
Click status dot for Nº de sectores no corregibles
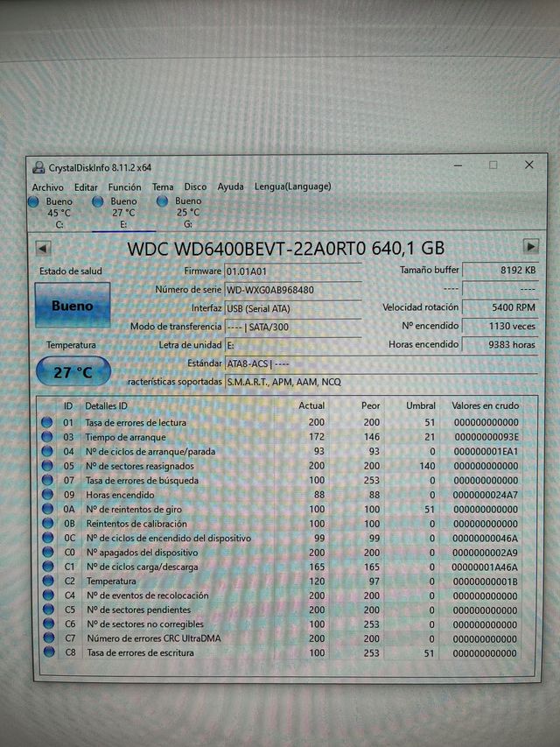pyautogui.click(x=49, y=624)
